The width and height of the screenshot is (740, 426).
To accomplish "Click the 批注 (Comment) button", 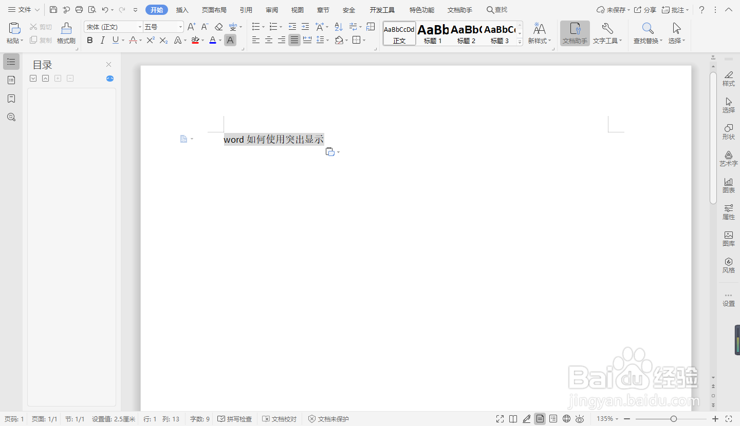I will click(x=675, y=10).
